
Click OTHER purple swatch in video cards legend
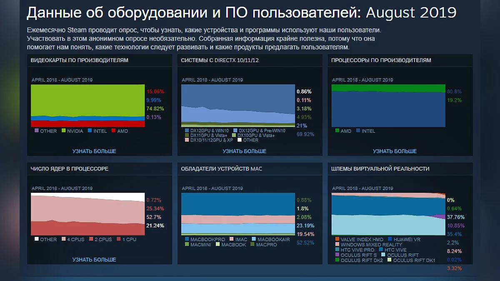pos(37,131)
